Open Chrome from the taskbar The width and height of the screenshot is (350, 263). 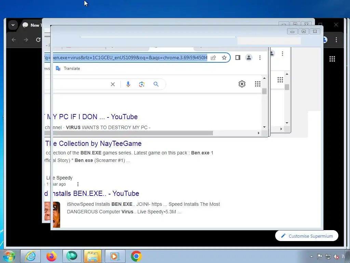(x=136, y=256)
